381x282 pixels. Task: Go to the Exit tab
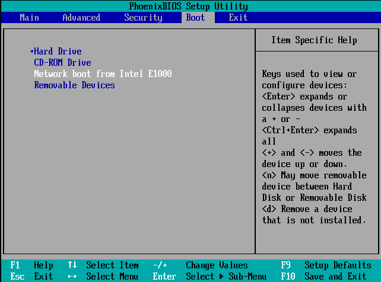click(238, 18)
